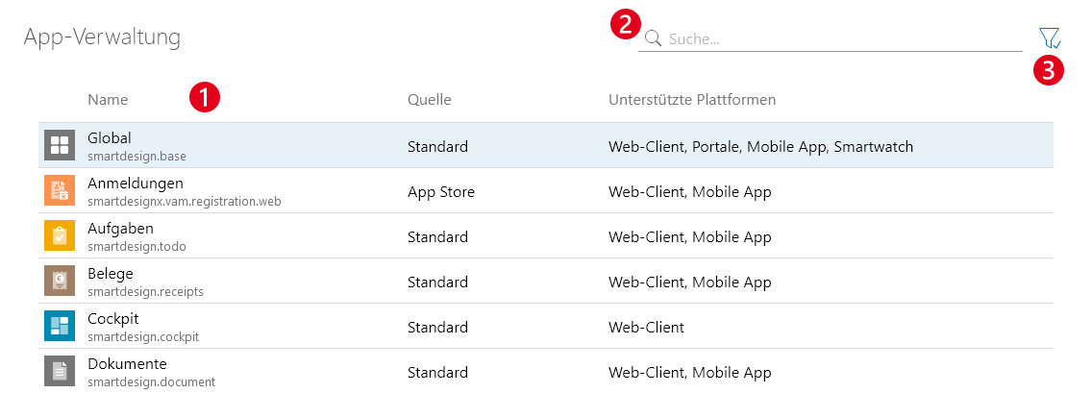Open the Dokumente app entry
Screen dimensions: 1092x393
127,364
